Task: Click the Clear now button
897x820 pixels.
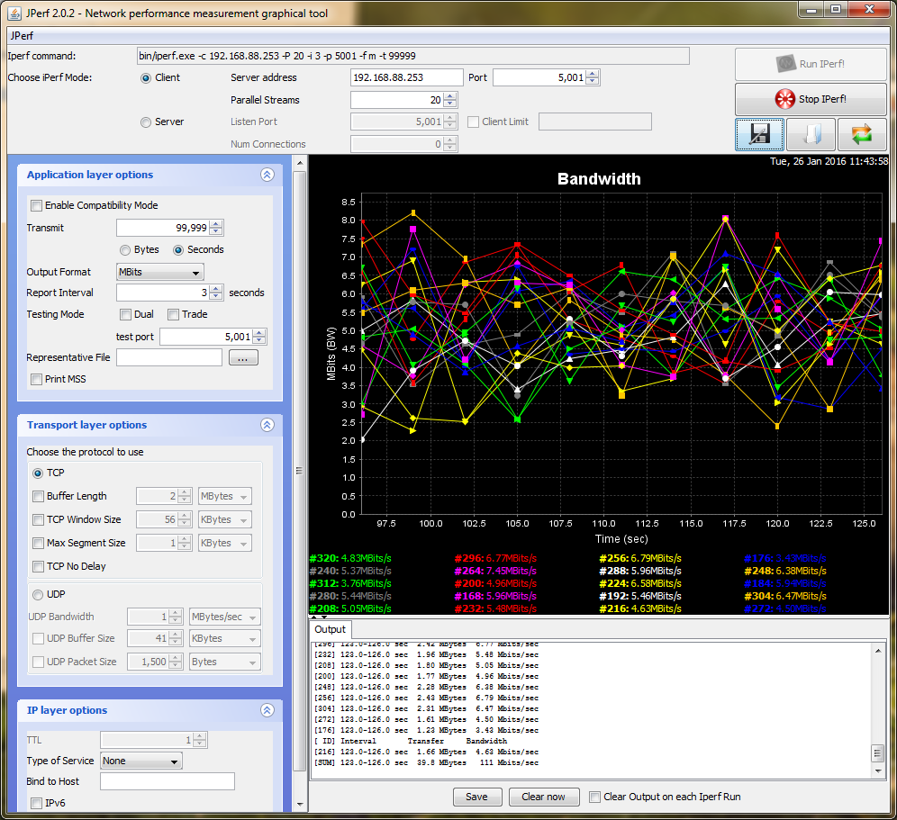Action: click(x=544, y=797)
